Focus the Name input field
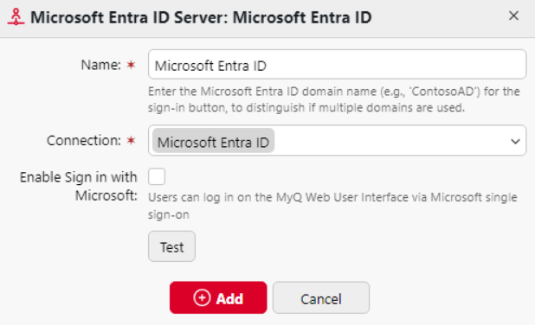The image size is (535, 325). 337,65
